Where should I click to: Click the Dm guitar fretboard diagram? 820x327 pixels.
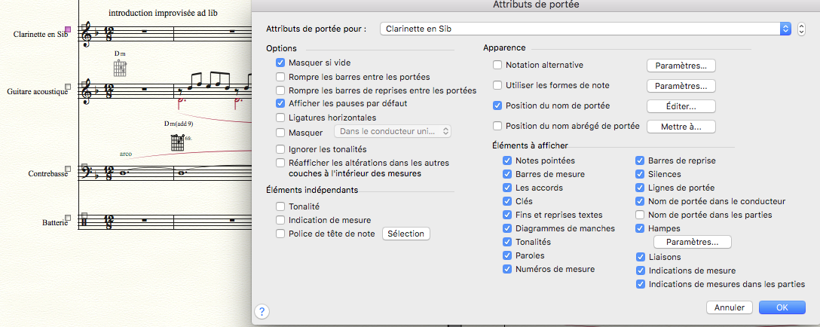coord(119,69)
